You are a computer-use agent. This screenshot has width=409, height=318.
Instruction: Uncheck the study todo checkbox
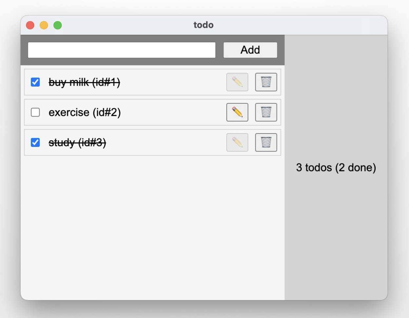pyautogui.click(x=35, y=142)
